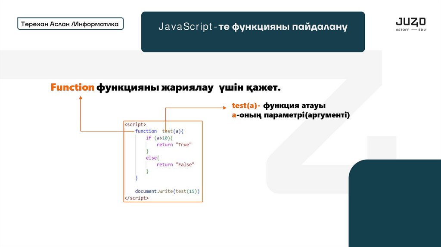Click the orange word 'Function' in the heading
This screenshot has height=247, width=441.
[x=72, y=87]
